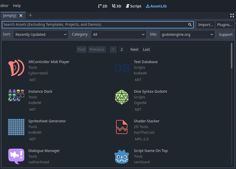Select the [empty] scene tab
This screenshot has height=169, width=236.
[x=10, y=15]
